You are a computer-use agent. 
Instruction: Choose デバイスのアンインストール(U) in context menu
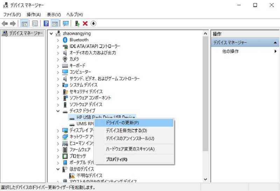[134, 138]
